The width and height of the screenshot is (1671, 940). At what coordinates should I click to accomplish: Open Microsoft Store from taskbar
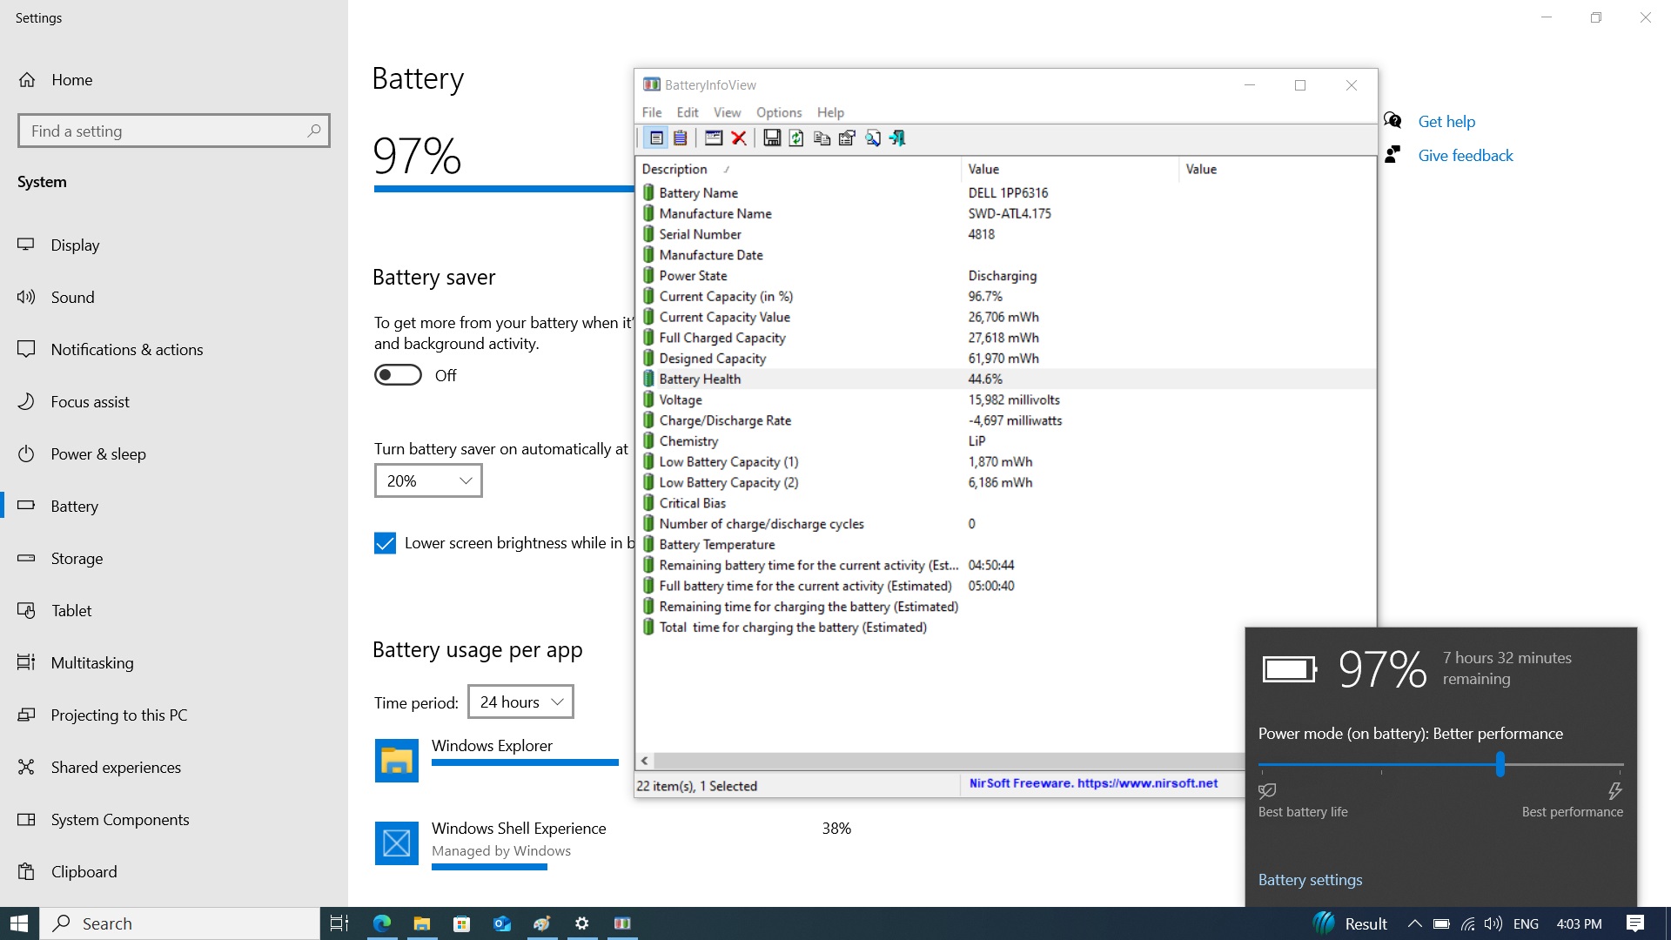point(461,923)
